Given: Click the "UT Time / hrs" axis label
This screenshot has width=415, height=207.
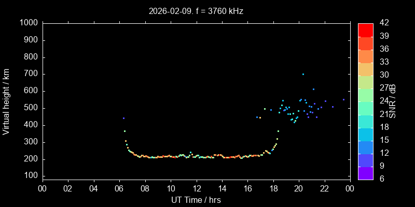Looking at the screenshot, I should click(196, 199).
